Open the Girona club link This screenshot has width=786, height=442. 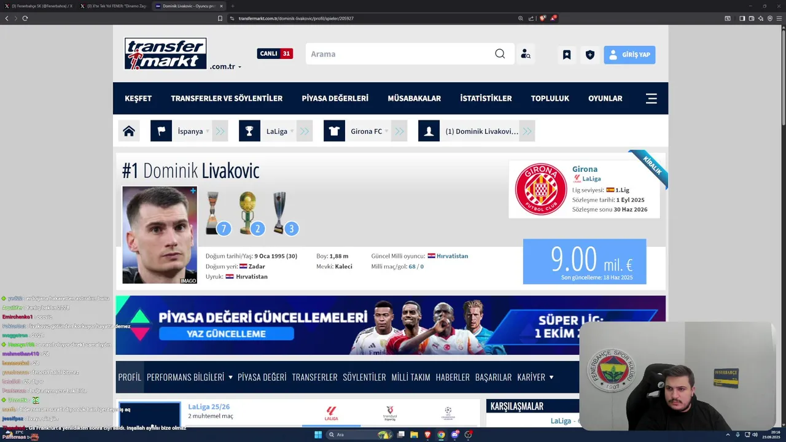pyautogui.click(x=585, y=169)
